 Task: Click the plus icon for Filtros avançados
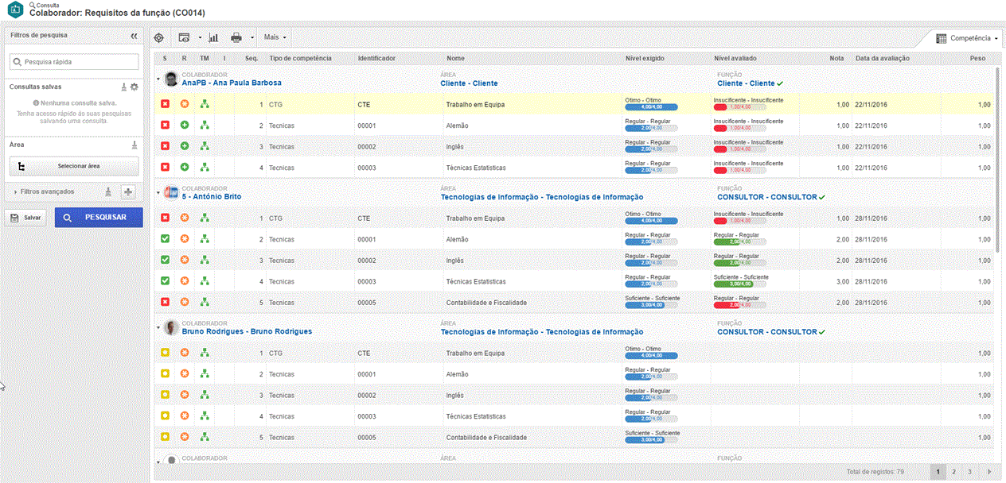128,191
